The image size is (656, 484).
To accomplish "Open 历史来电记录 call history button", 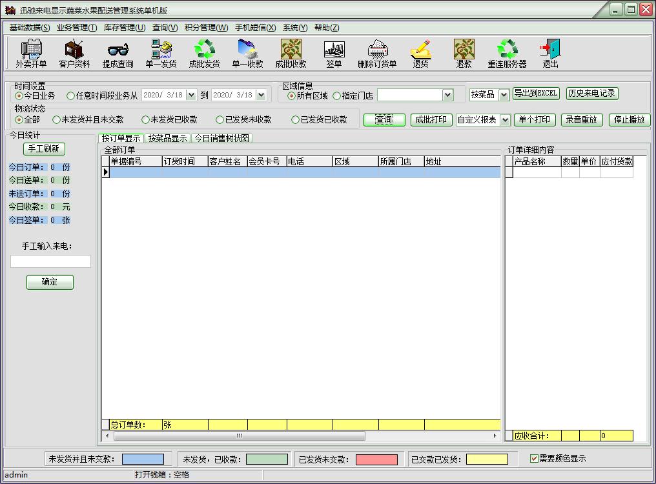I will coord(592,94).
